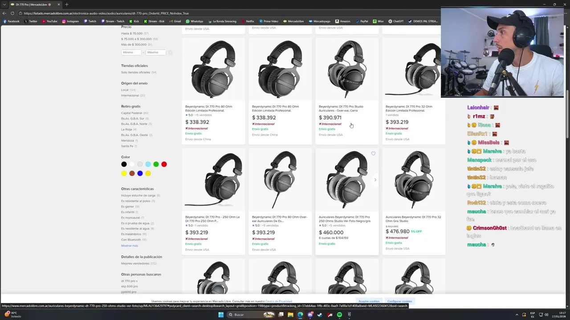
Task: Show next photo of $460.000 headphones
Action: coord(375,180)
